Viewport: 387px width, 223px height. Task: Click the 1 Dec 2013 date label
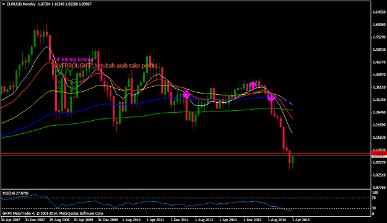[253, 220]
